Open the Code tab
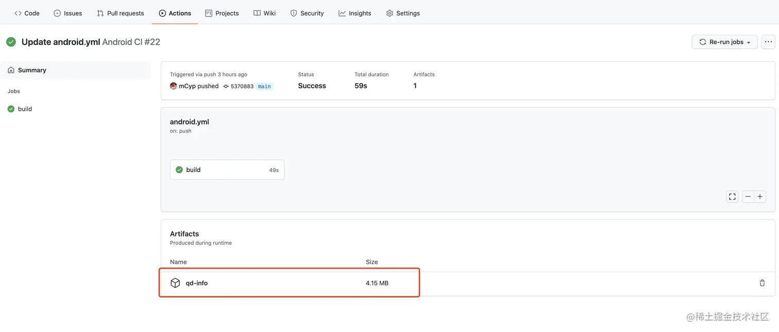 click(27, 13)
